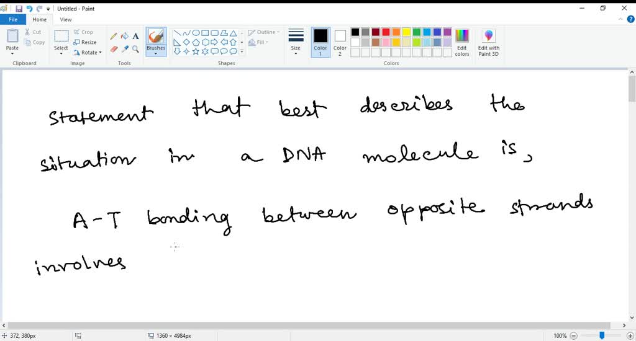Open the Resize dialog
The width and height of the screenshot is (636, 341).
click(85, 42)
